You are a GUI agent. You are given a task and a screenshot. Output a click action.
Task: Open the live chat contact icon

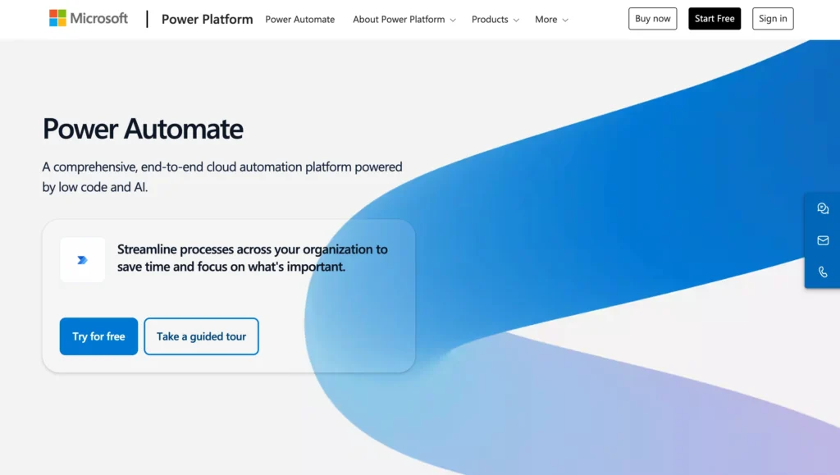click(823, 208)
